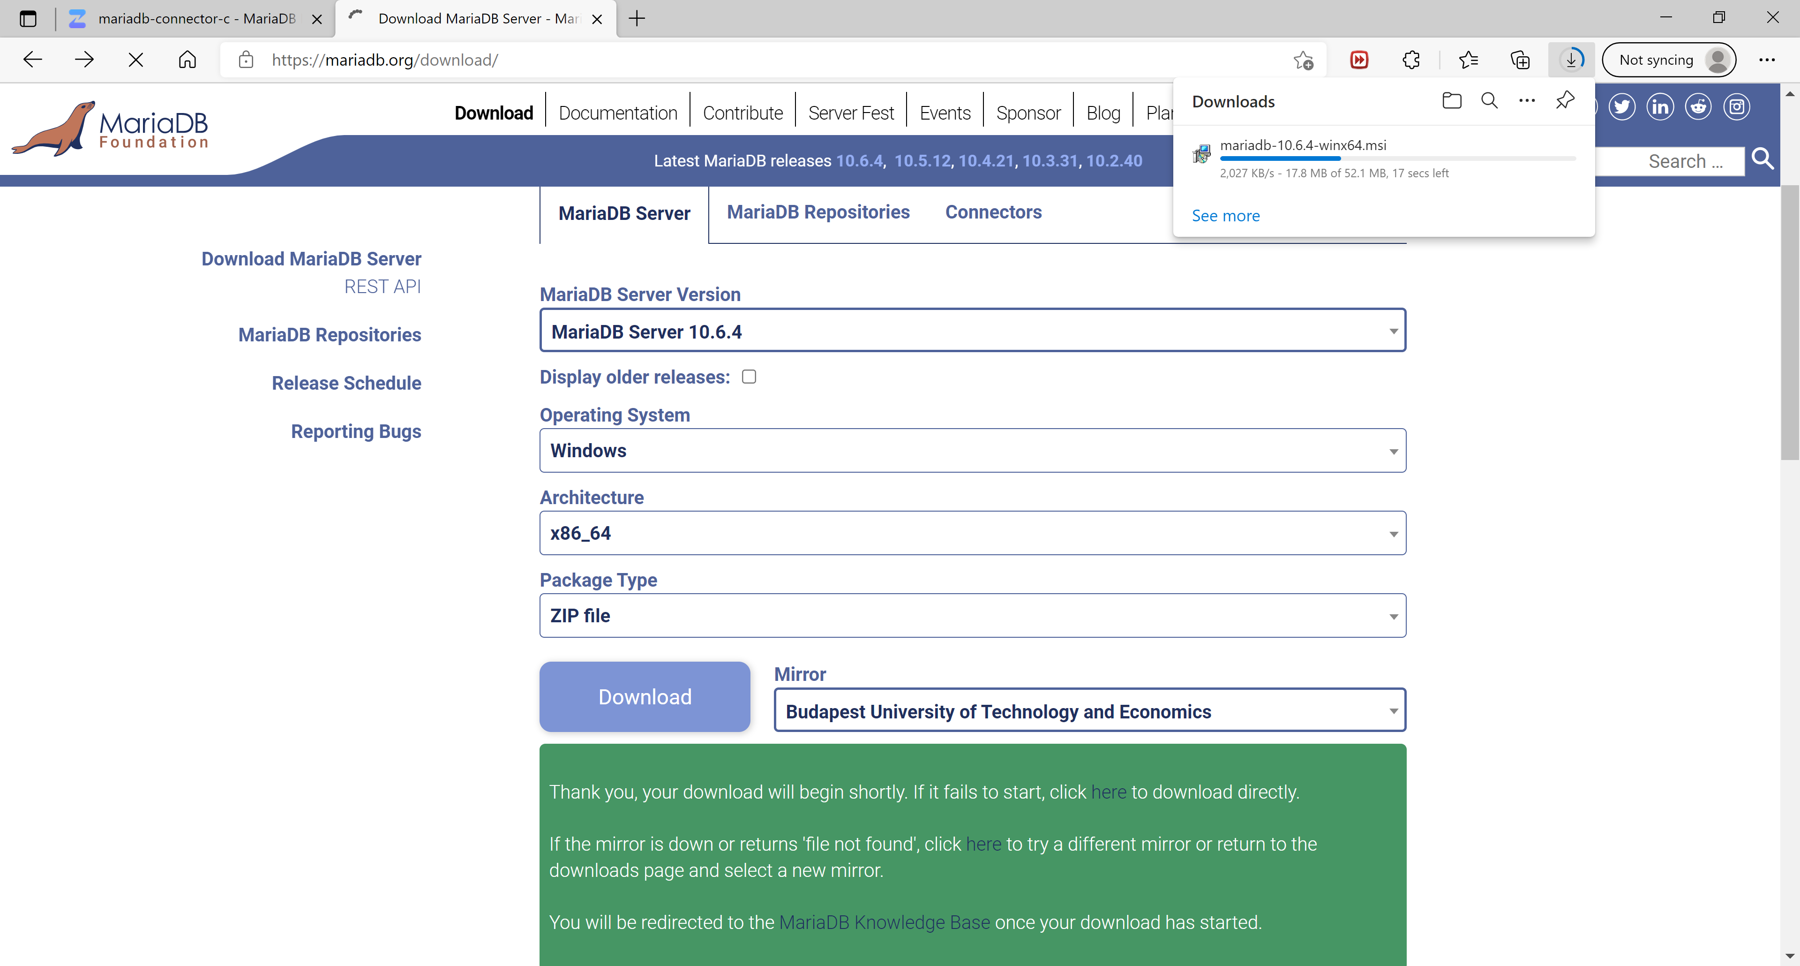Image resolution: width=1800 pixels, height=966 pixels.
Task: Open Collections toolbar icon
Action: click(1520, 60)
